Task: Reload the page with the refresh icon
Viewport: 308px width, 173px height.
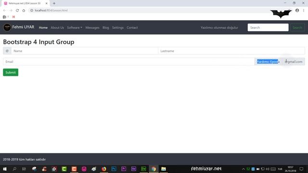Action: pos(17,11)
